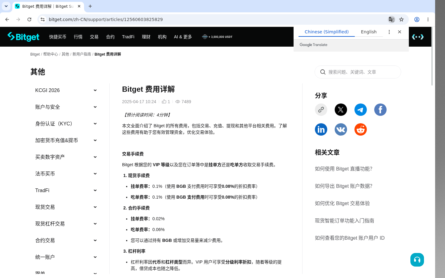Expand 身份认证（KYC）sidebar section
This screenshot has width=445, height=278.
[x=66, y=124]
